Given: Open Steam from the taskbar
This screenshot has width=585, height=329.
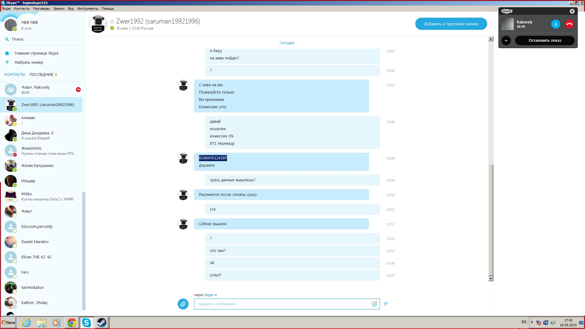Looking at the screenshot, I should pyautogui.click(x=101, y=323).
